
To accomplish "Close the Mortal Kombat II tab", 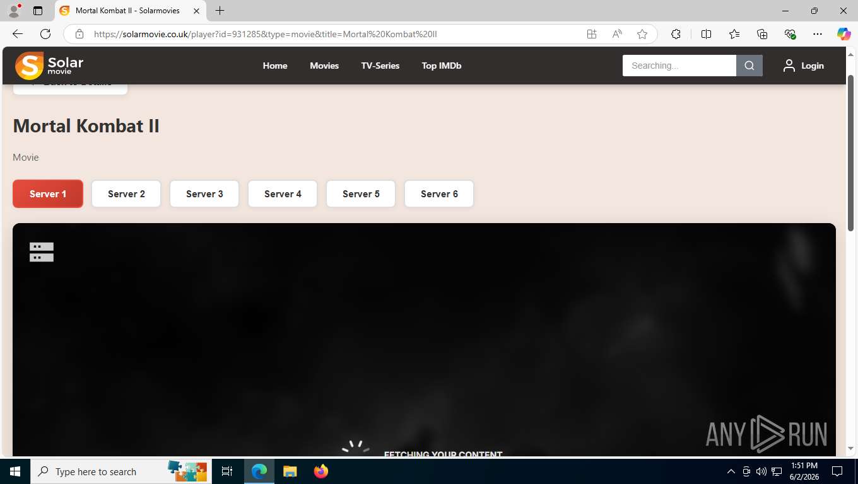I will coord(197,11).
